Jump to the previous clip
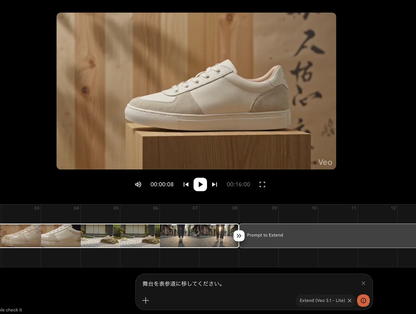Image resolution: width=416 pixels, height=314 pixels. click(x=186, y=184)
